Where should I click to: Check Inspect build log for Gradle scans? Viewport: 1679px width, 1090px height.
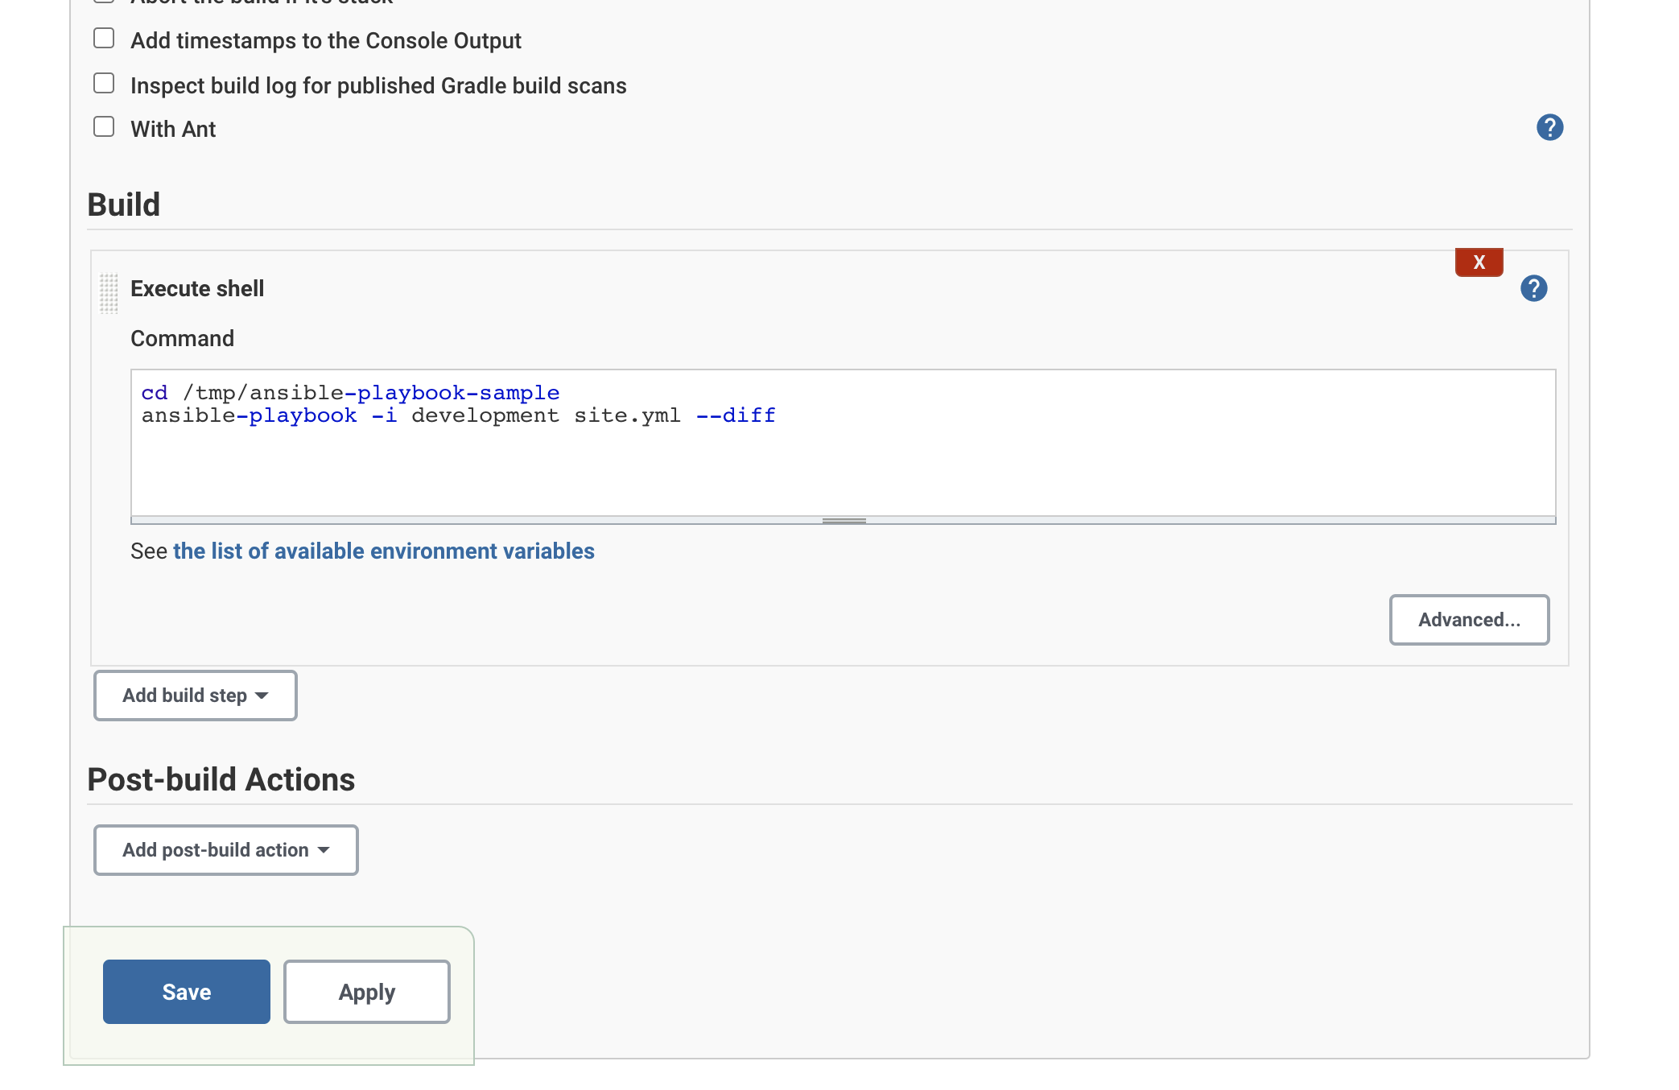click(104, 84)
